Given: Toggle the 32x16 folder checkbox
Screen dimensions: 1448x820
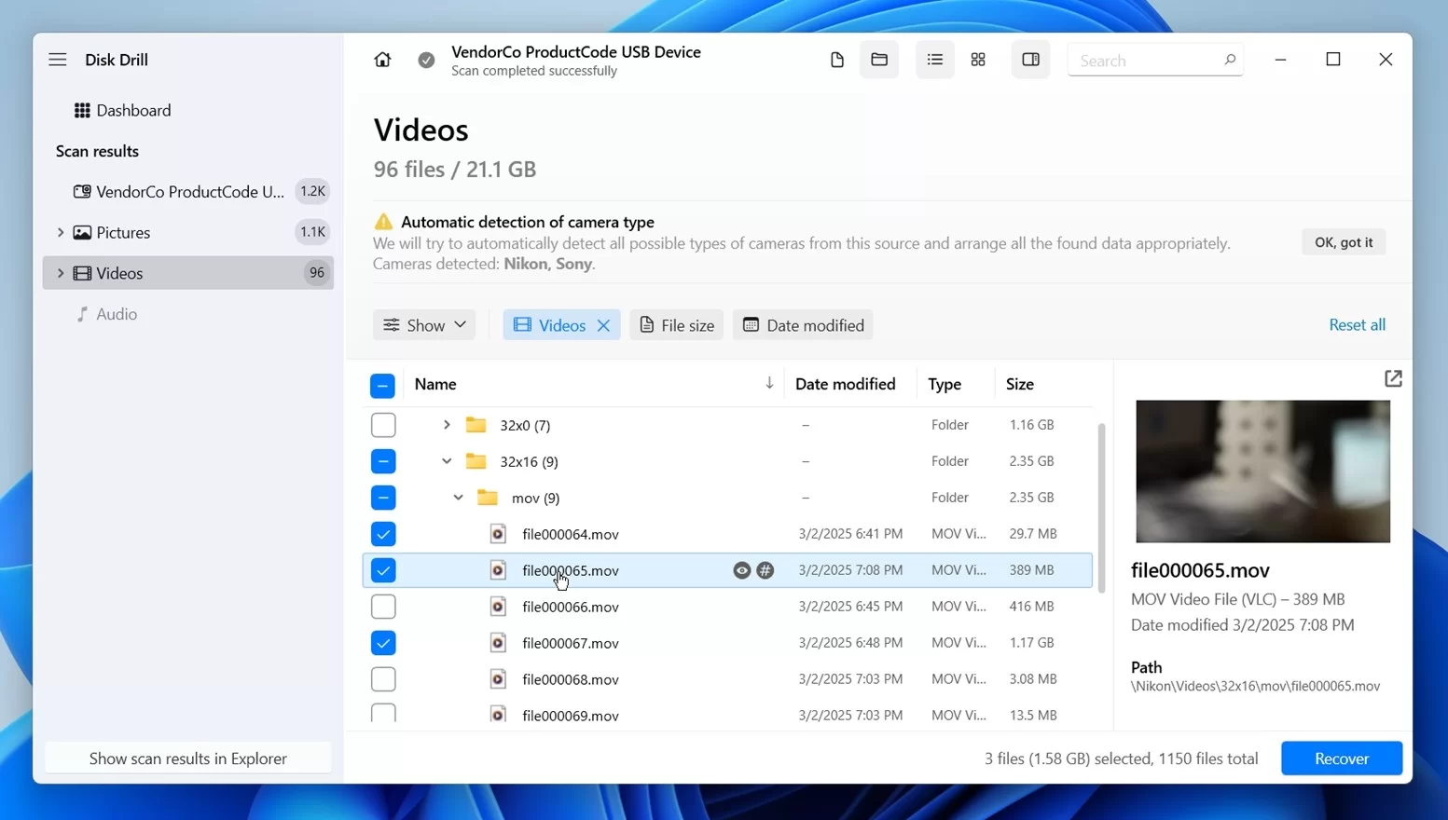Looking at the screenshot, I should point(383,461).
